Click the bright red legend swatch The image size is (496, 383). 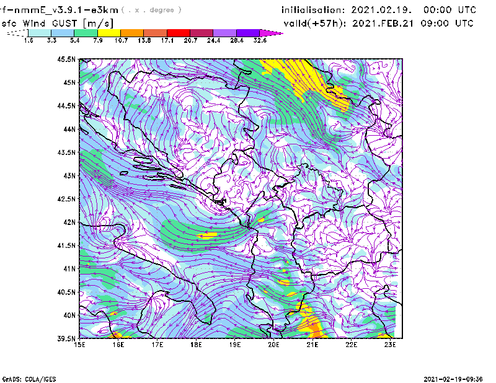179,33
